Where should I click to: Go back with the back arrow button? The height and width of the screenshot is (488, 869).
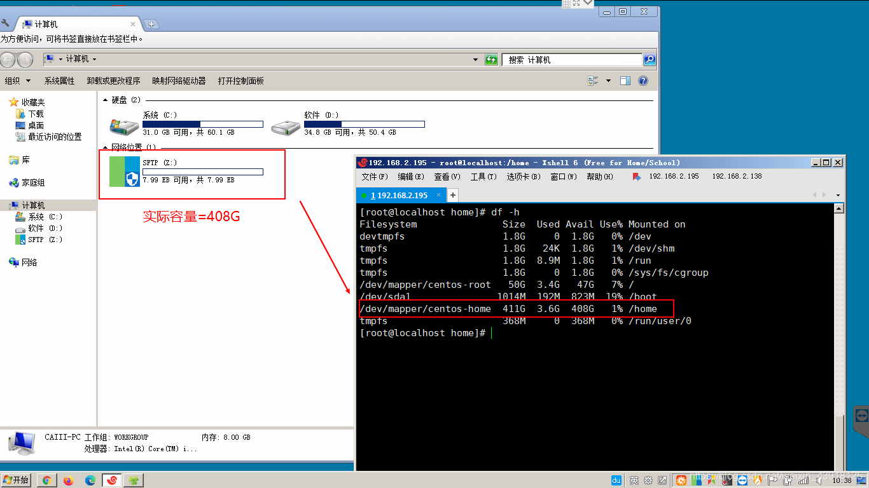8,60
